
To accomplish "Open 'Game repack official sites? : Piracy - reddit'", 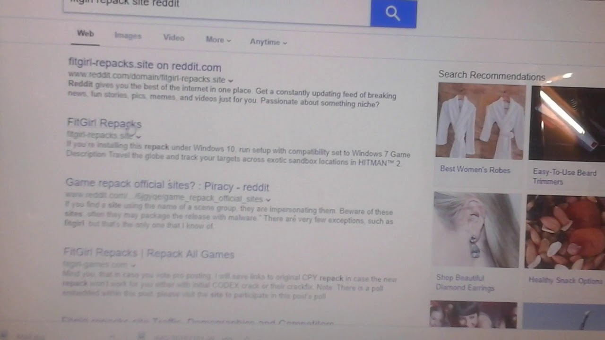I will 167,185.
